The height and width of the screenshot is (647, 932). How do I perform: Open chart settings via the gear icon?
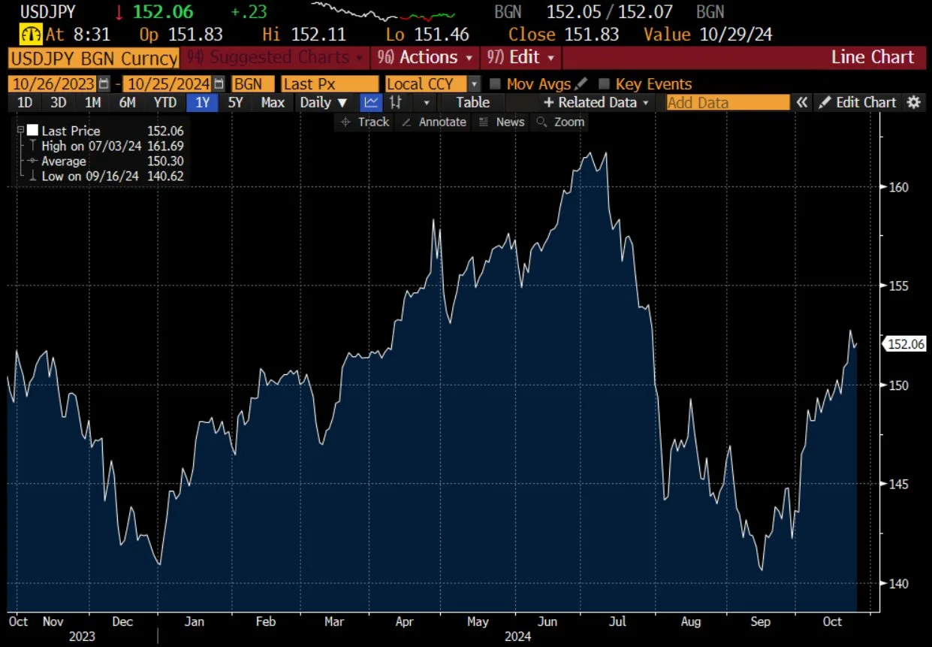click(x=914, y=102)
